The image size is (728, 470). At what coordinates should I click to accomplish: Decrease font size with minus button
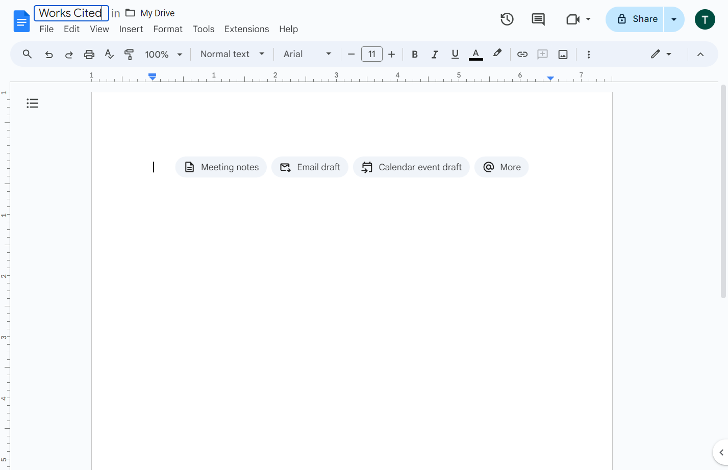click(351, 54)
